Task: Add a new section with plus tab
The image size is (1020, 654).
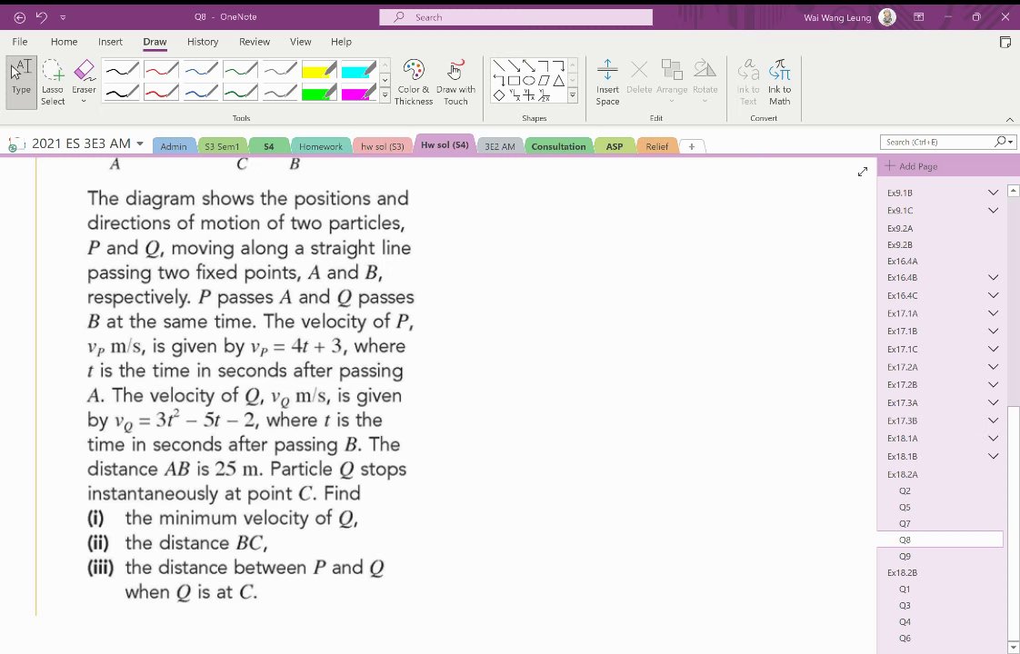Action: [692, 146]
